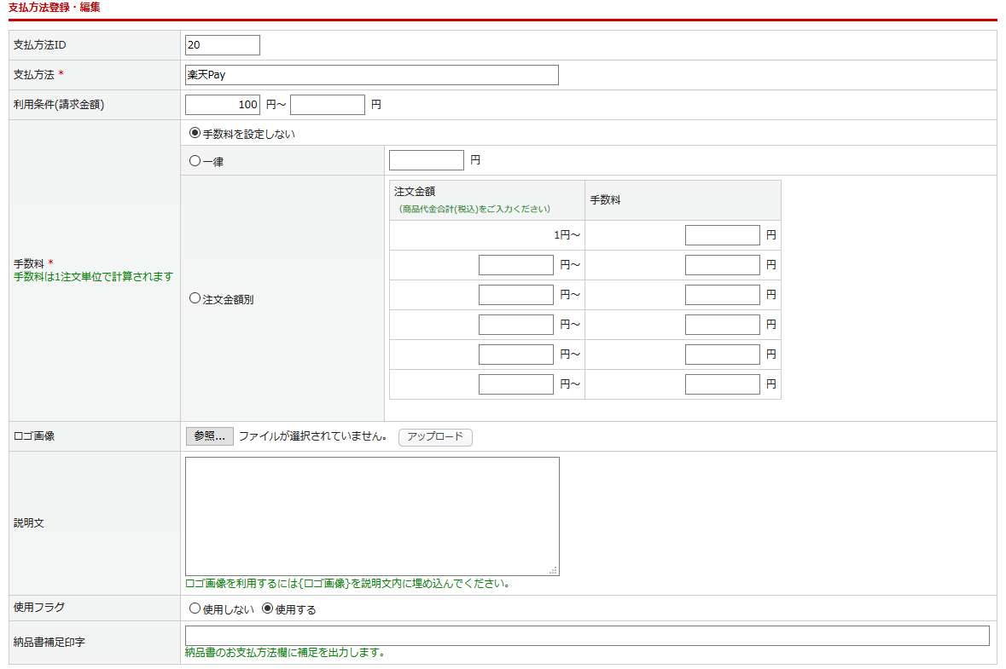The height and width of the screenshot is (669, 1006).
Task: Enable the 使用する usage flag
Action: tap(268, 609)
